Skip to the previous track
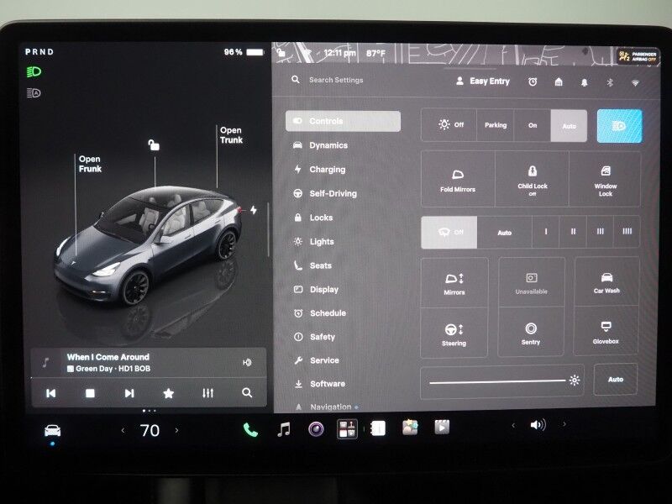 (50, 393)
